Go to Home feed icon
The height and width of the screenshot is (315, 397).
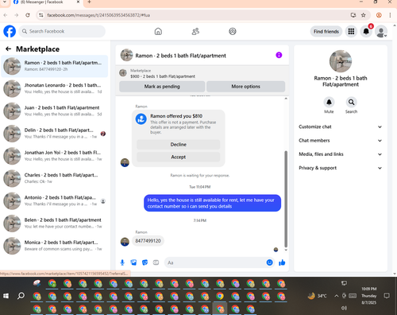click(158, 31)
